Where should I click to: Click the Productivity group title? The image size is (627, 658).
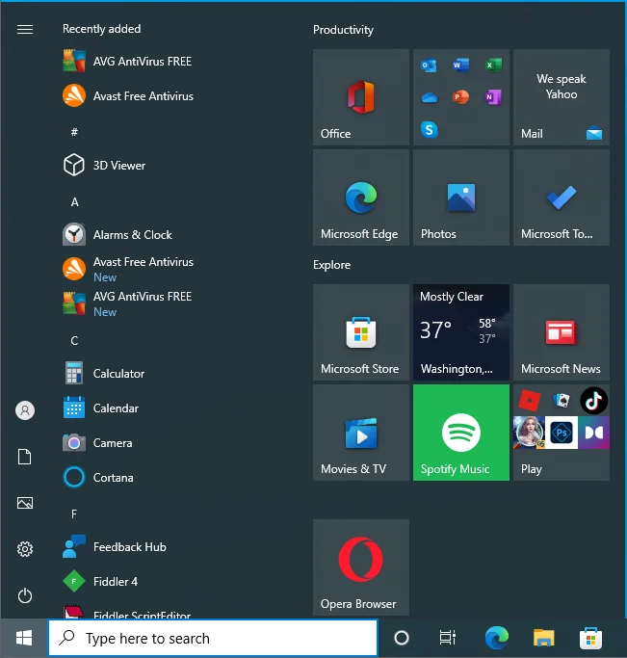[343, 30]
